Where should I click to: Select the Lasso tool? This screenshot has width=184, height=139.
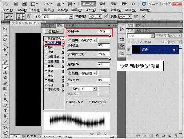click(5, 39)
